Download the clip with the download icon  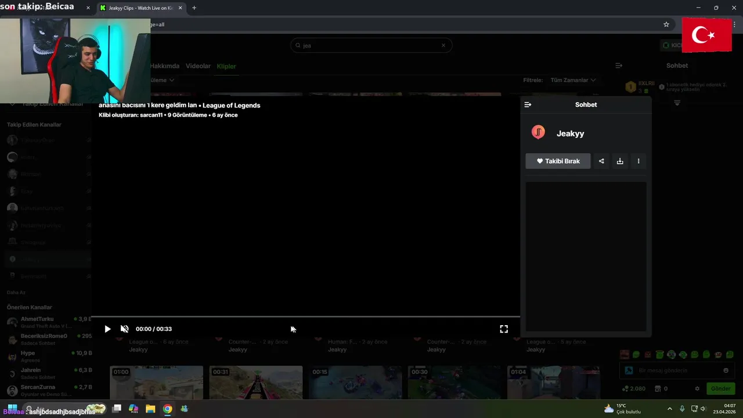(620, 161)
